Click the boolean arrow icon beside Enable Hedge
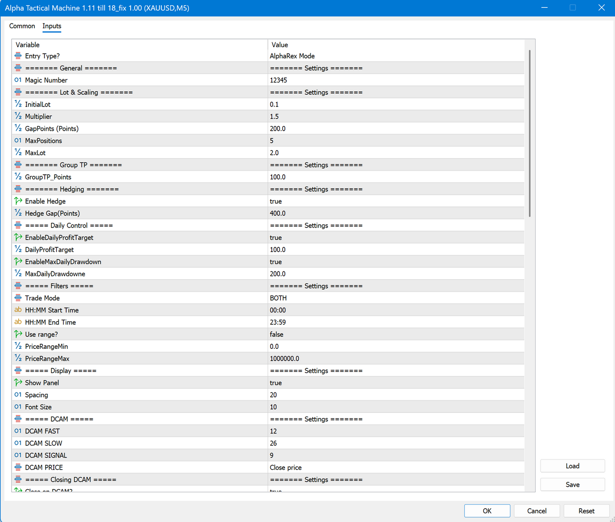The width and height of the screenshot is (615, 522). point(18,201)
